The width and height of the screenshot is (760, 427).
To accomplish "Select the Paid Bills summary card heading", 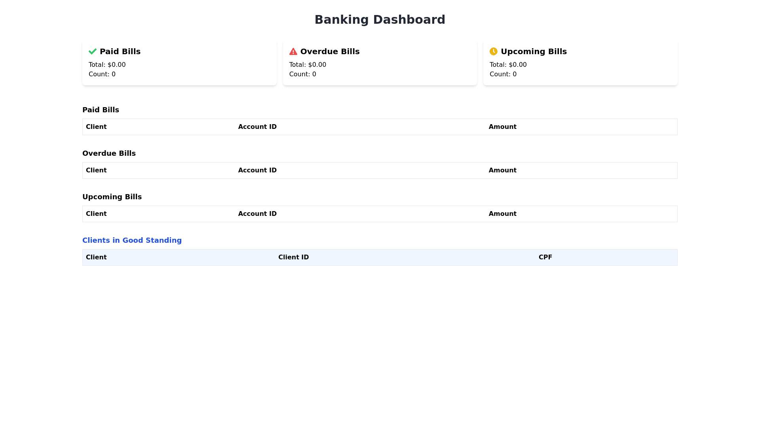I will click(x=120, y=51).
